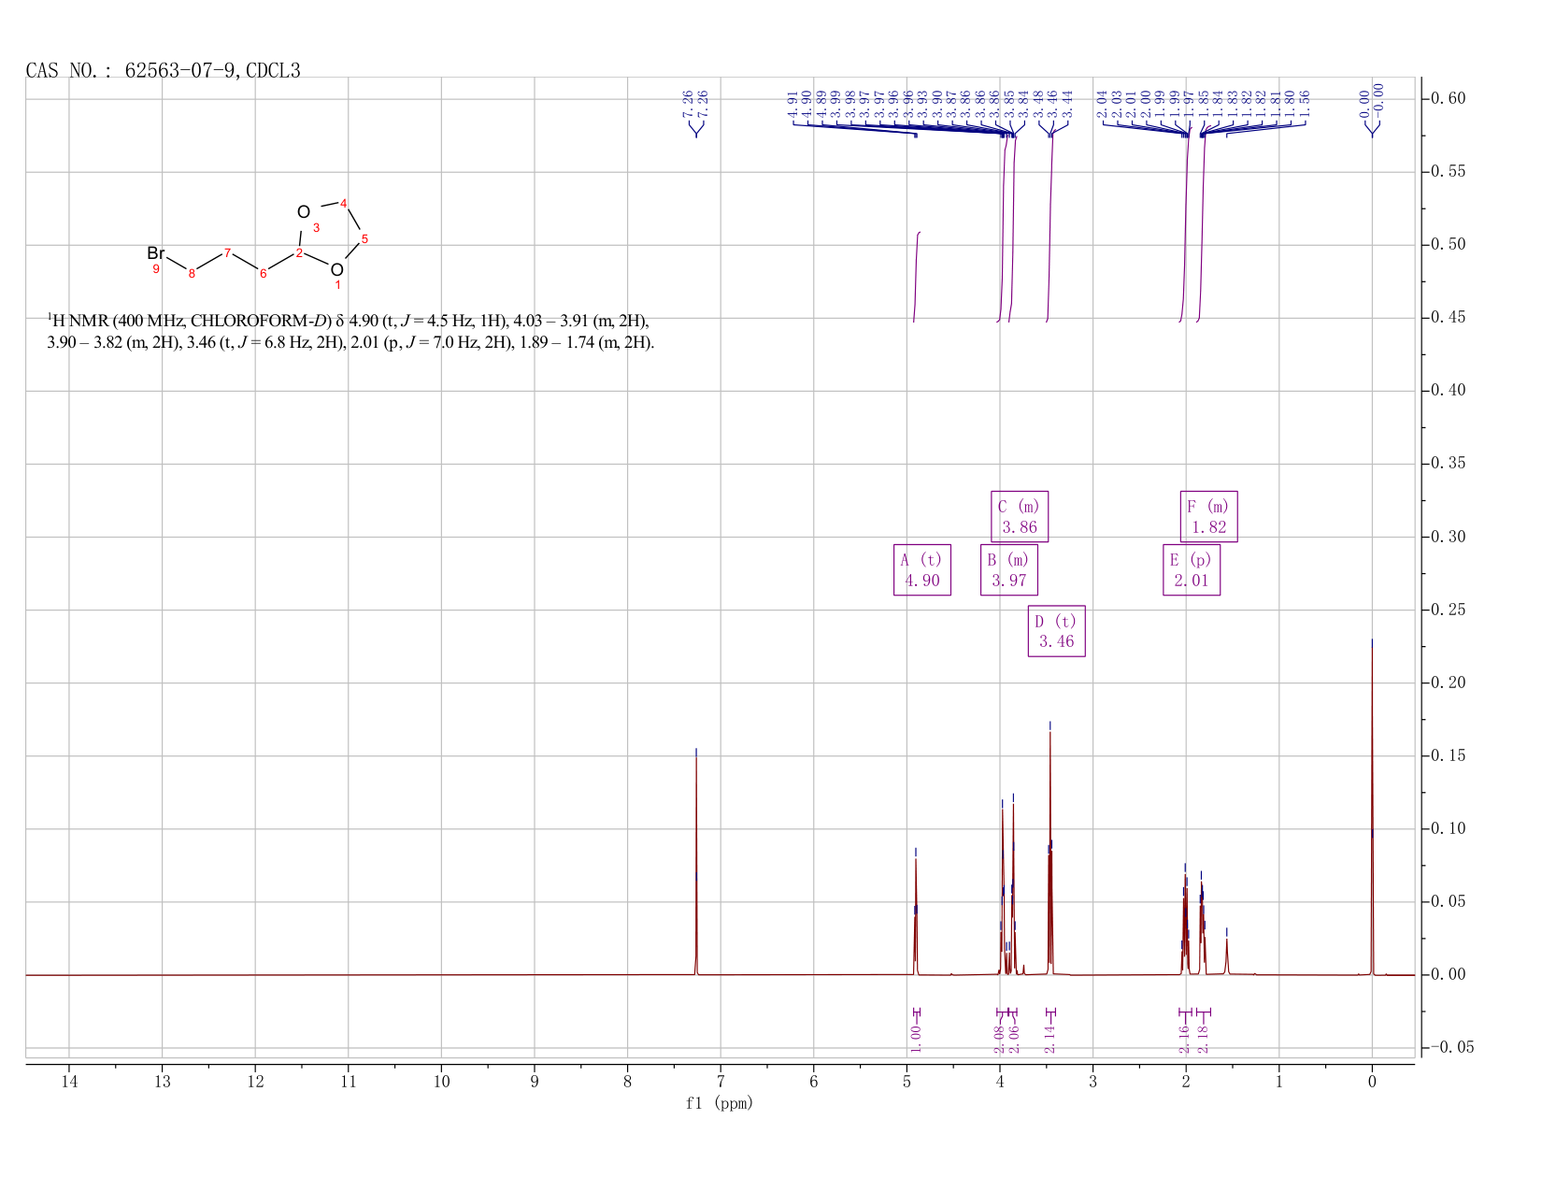Click multiplet box A (t) 4.90
Viewport: 1542px width, 1192px height.
tap(922, 569)
